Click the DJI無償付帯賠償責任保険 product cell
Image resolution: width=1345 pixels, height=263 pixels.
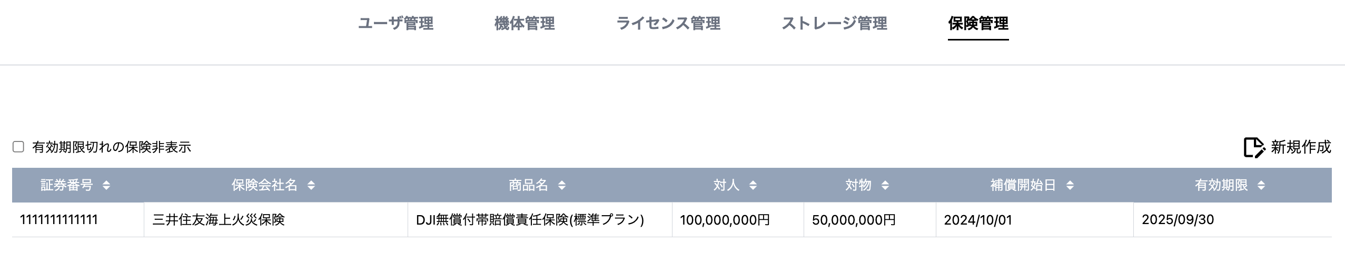(530, 220)
